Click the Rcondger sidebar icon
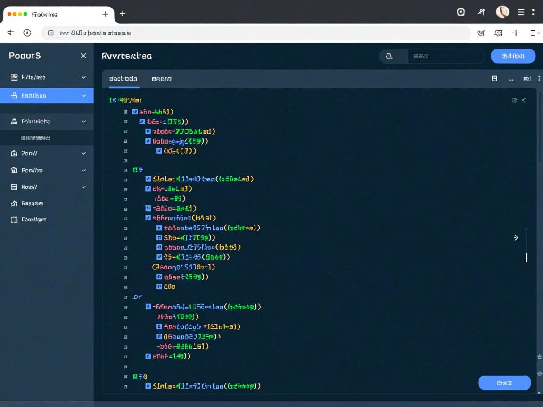 click(14, 220)
